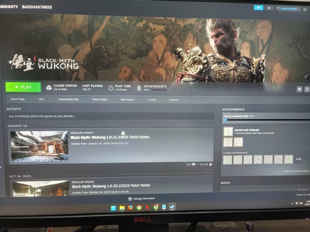Open the announcements megaphone icon
This screenshot has height=232, width=310.
point(258,8)
